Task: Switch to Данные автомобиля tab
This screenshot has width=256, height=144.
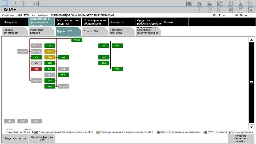Action: click(15, 31)
